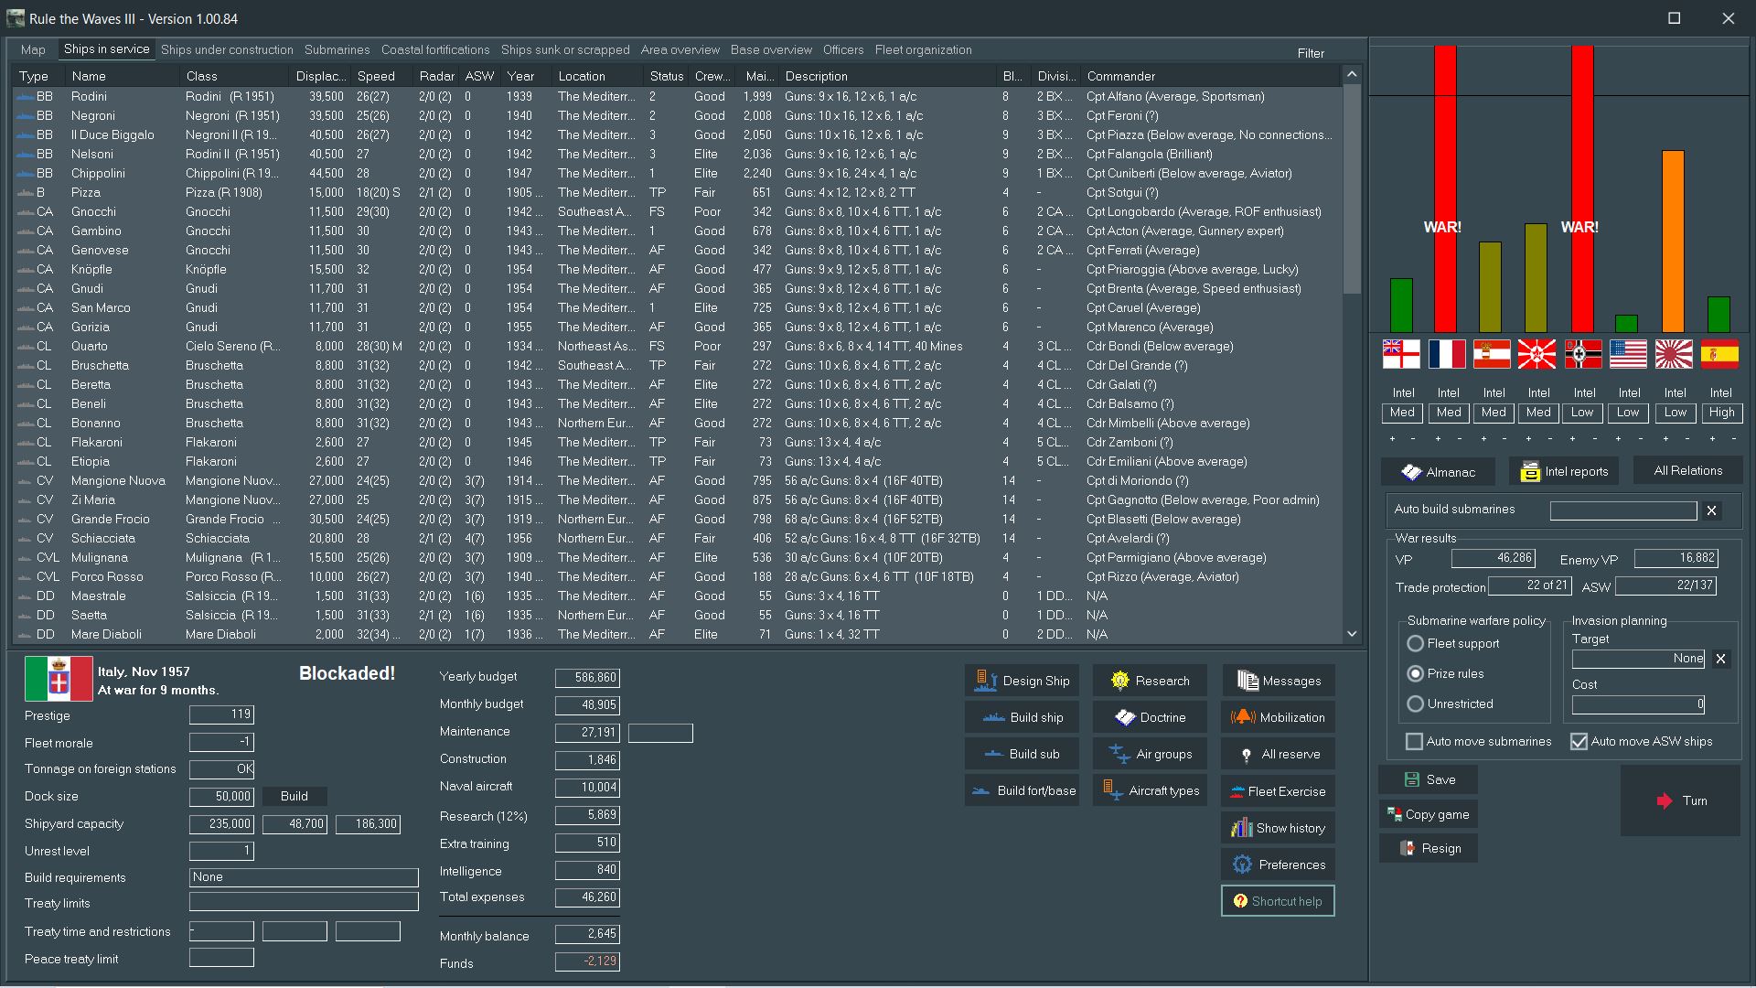Screen dimensions: 1756x988
Task: Open the Almanac
Action: tap(1438, 472)
